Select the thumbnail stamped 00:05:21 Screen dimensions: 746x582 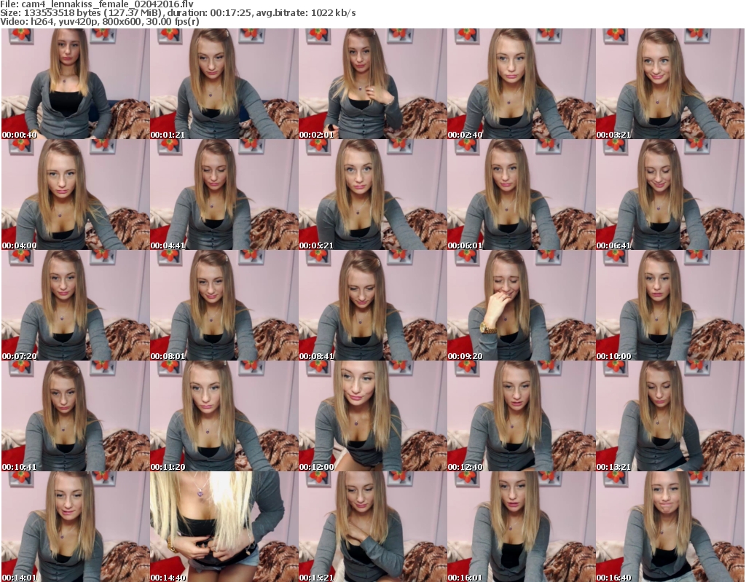click(x=372, y=194)
